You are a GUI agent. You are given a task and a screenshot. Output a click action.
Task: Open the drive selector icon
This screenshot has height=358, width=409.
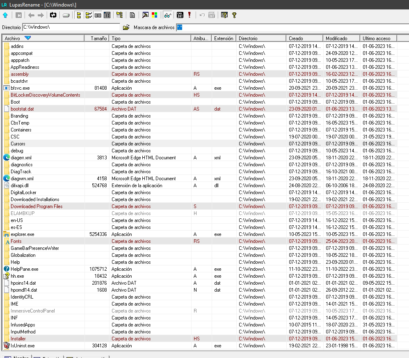66,16
